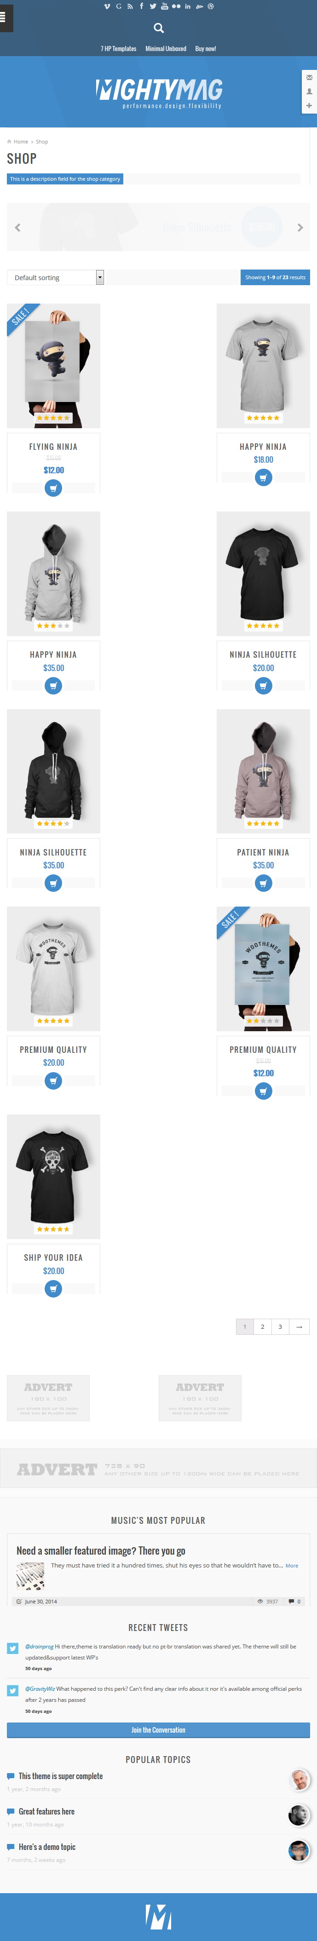Open the search magnifier icon
The width and height of the screenshot is (317, 1941).
(x=158, y=28)
